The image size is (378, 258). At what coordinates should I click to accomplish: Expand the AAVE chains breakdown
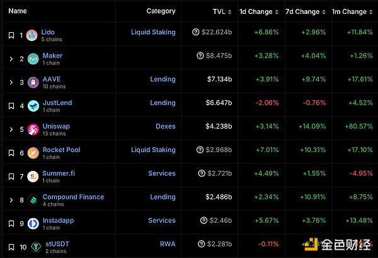point(11,83)
